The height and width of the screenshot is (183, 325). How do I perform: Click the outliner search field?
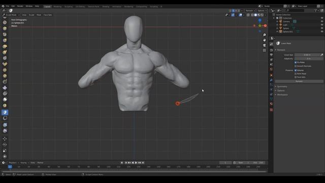295,10
